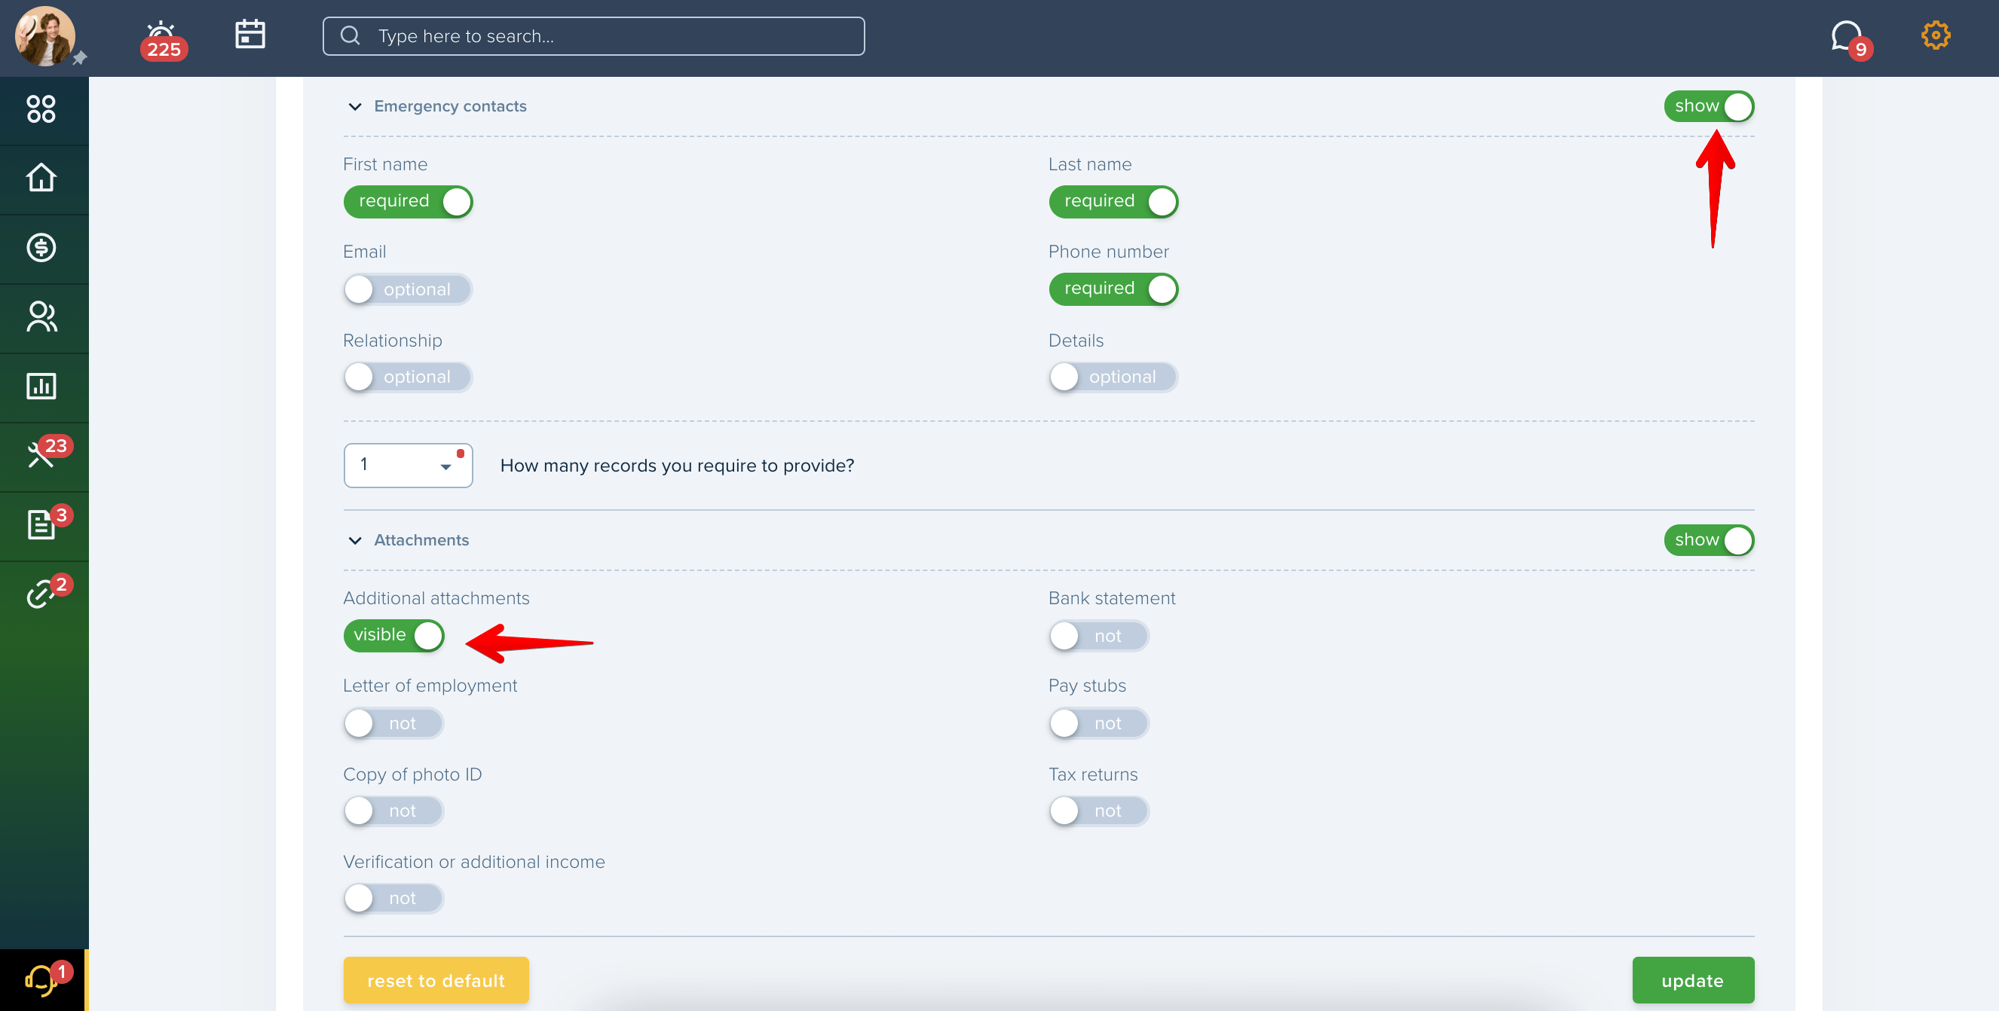
Task: Focus the search input field
Action: click(594, 35)
